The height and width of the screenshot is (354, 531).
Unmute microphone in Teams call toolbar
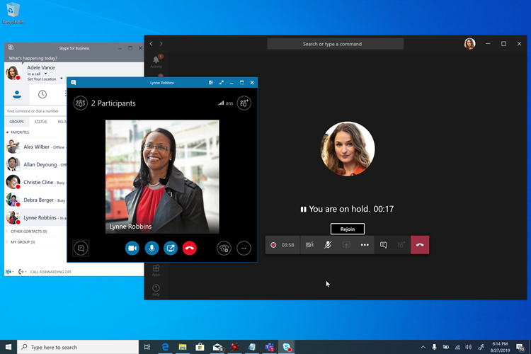point(328,245)
